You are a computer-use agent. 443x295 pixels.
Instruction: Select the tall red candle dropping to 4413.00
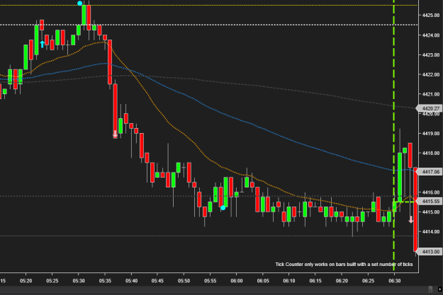415,209
